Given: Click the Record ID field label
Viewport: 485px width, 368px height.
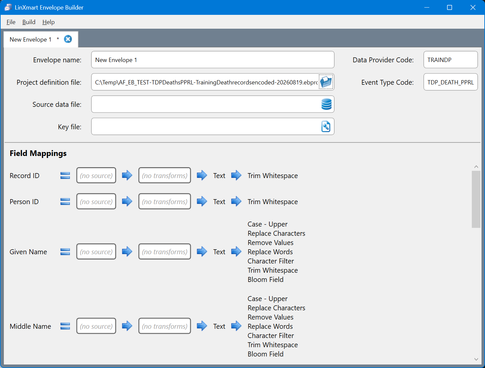Looking at the screenshot, I should pos(24,176).
